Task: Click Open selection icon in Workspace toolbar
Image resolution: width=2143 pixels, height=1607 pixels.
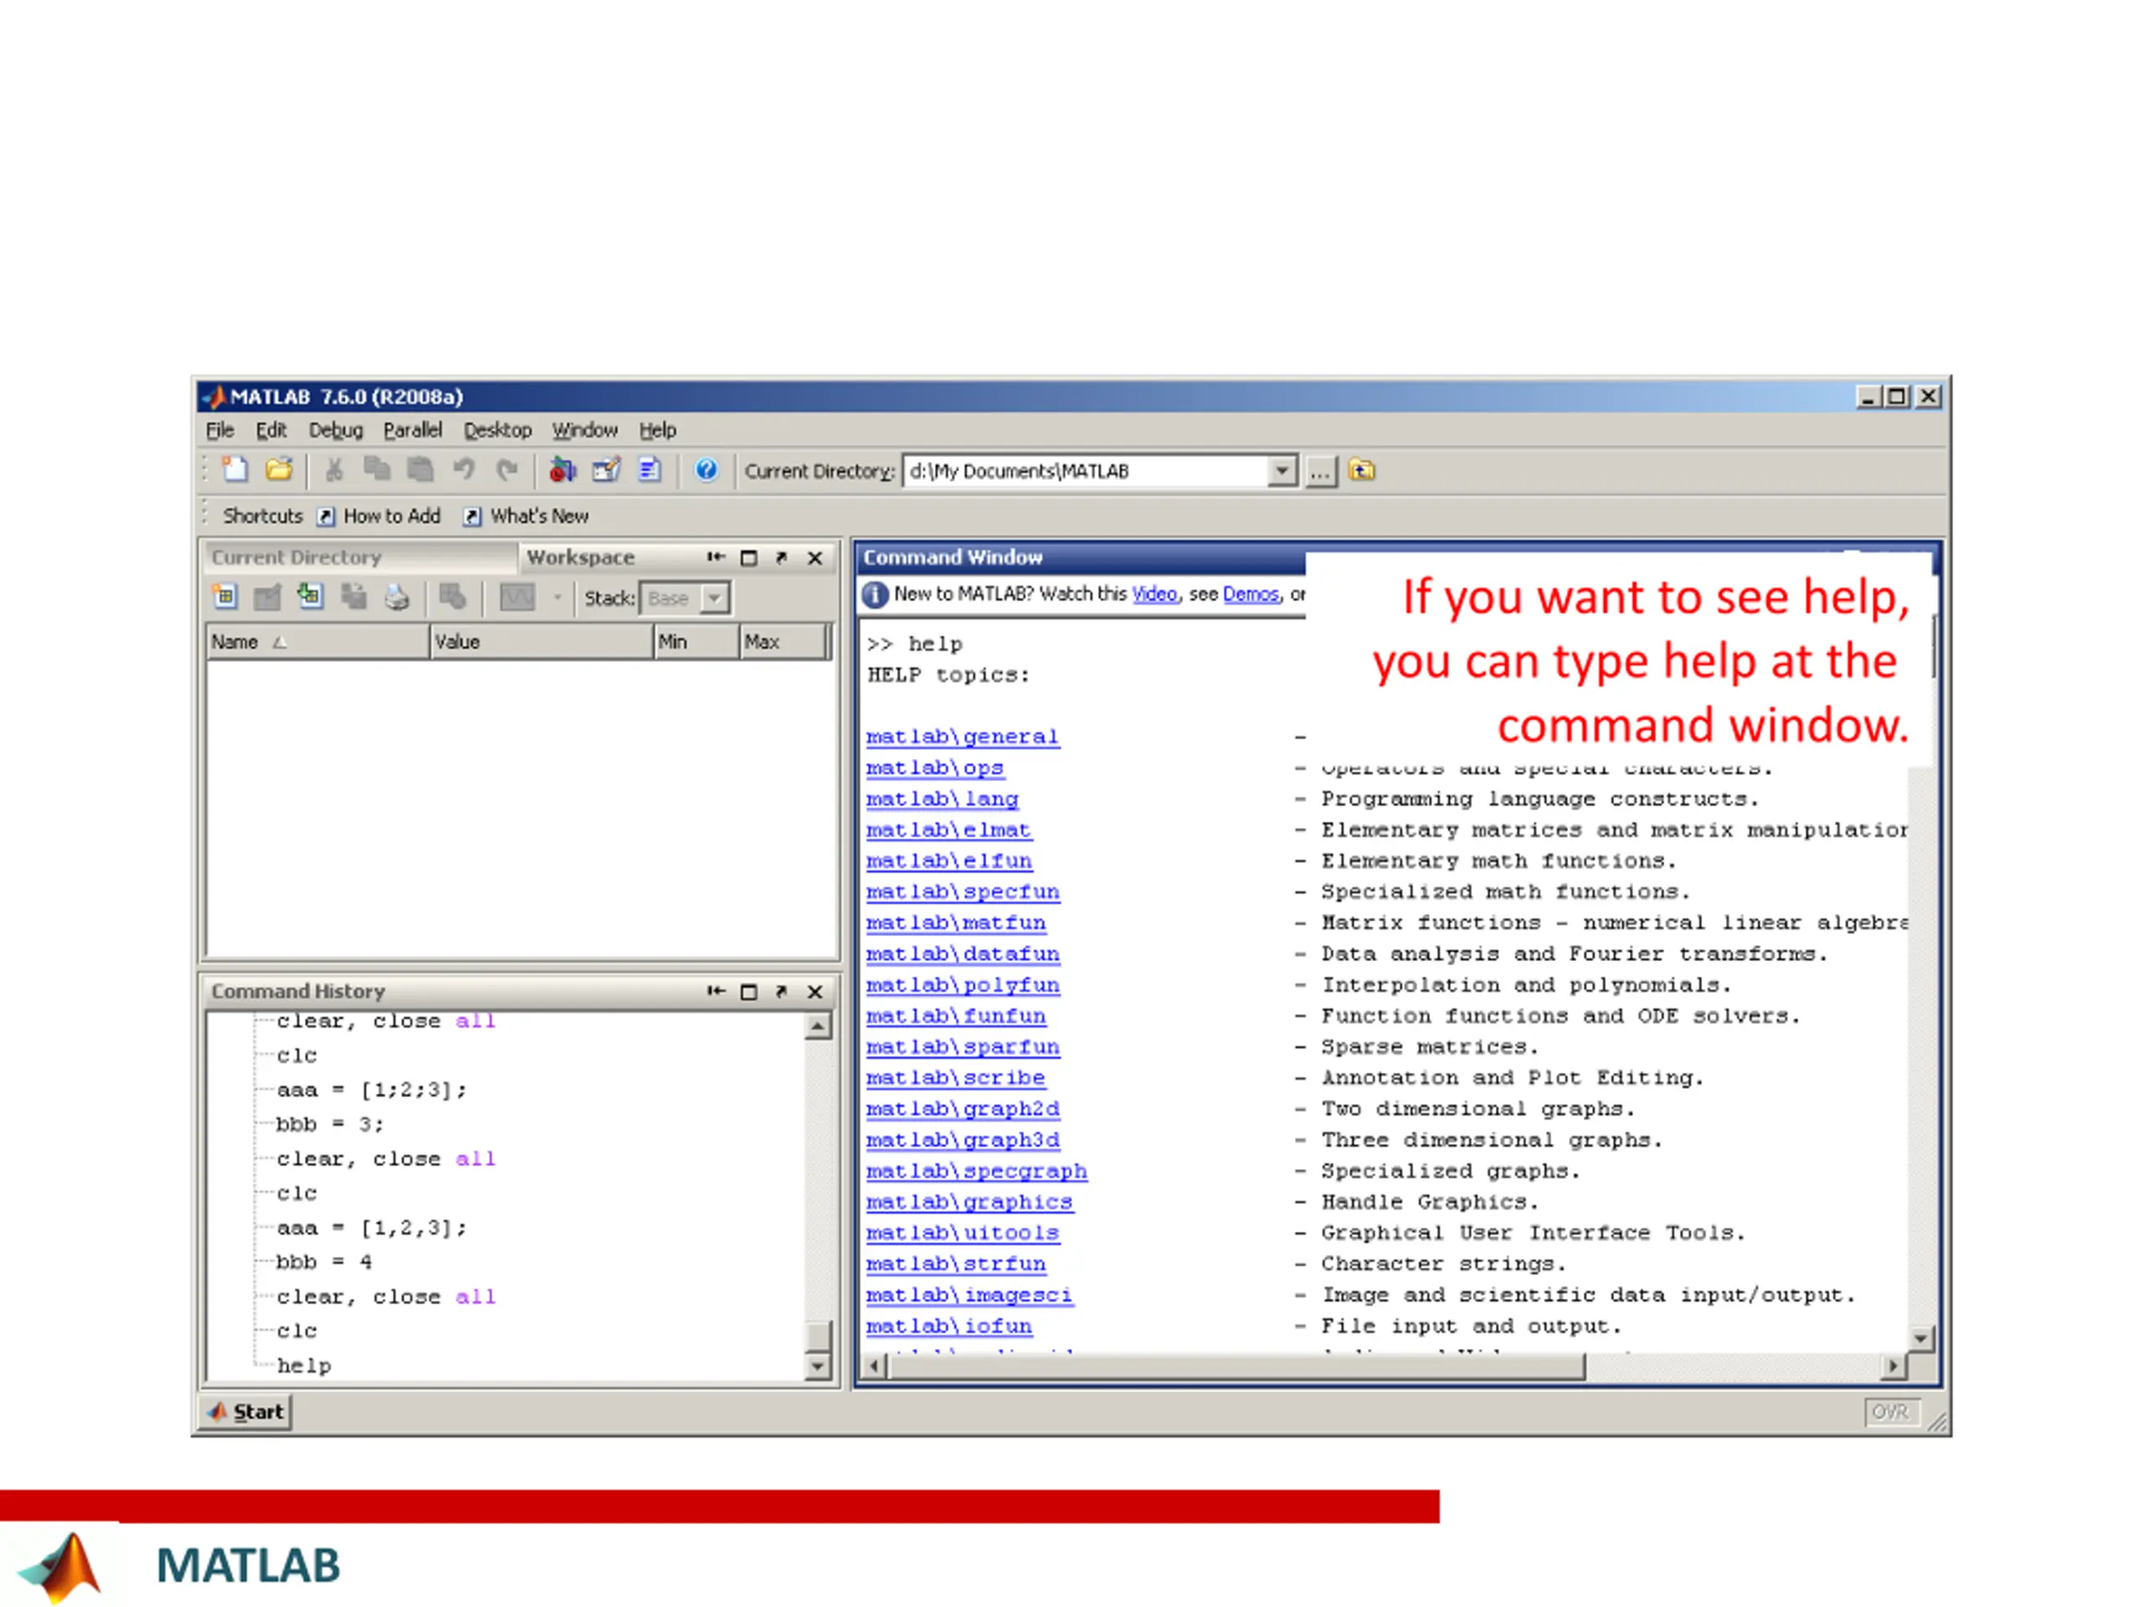Action: (266, 597)
